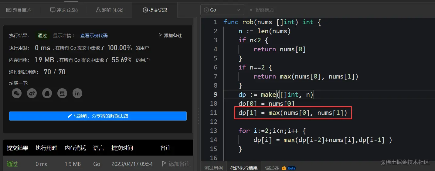The height and width of the screenshot is (171, 435).
Task: Click the info icon in language selector
Action: (x=206, y=10)
